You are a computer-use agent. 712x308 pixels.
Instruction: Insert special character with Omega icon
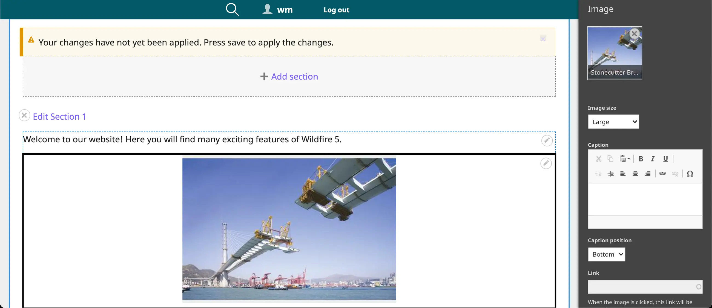690,174
